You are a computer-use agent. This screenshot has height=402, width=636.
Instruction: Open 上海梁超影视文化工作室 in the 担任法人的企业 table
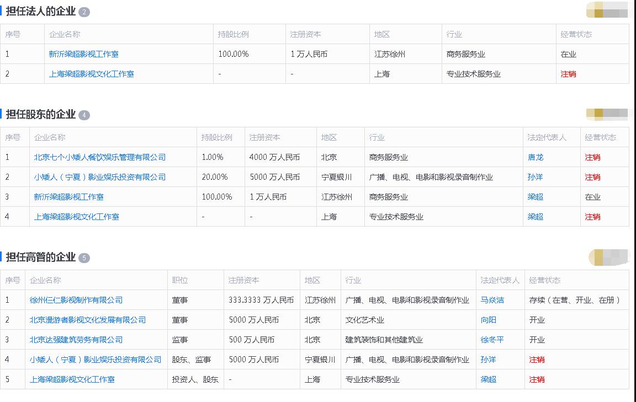[x=91, y=74]
